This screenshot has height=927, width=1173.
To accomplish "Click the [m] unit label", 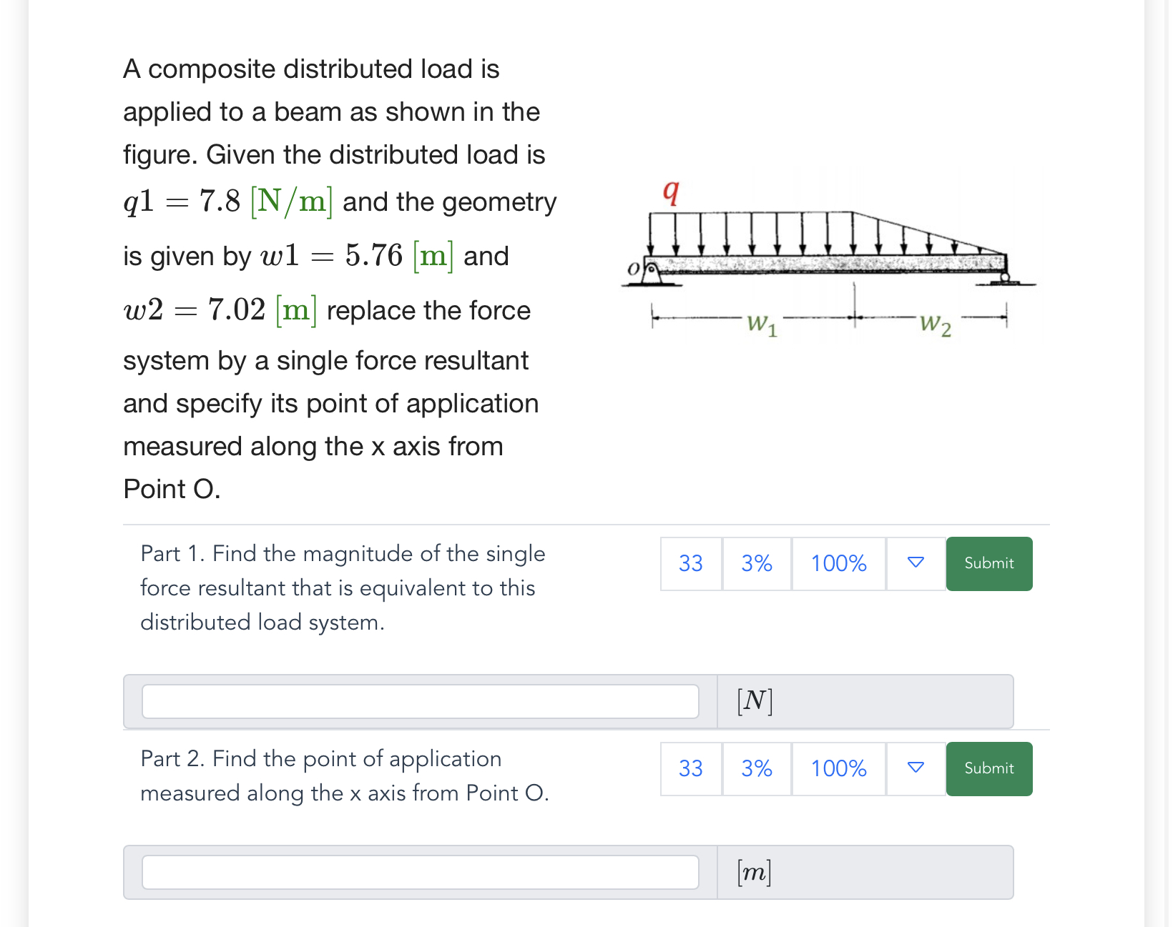I will coord(755,872).
